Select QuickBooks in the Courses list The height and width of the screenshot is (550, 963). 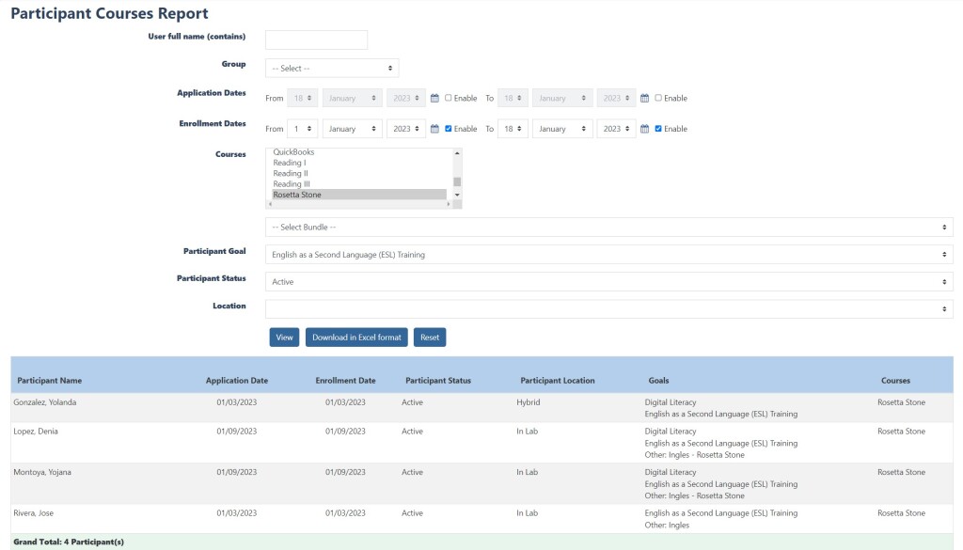click(x=293, y=152)
